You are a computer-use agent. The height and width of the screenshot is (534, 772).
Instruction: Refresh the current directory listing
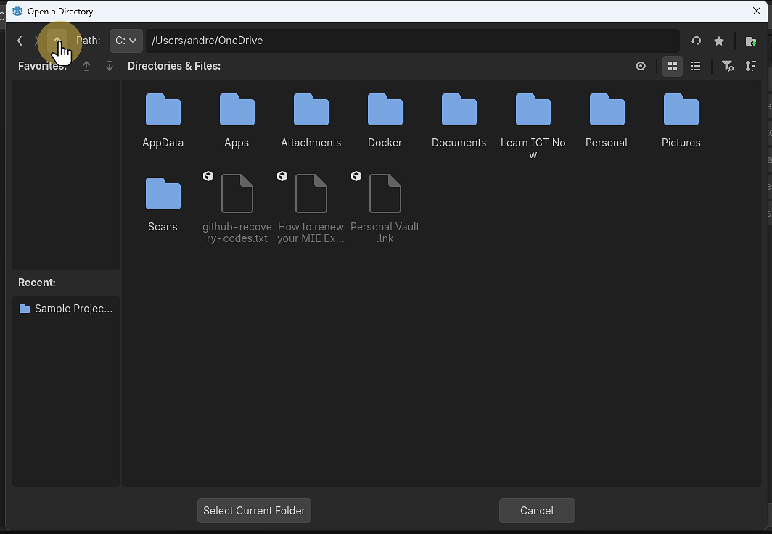[695, 41]
